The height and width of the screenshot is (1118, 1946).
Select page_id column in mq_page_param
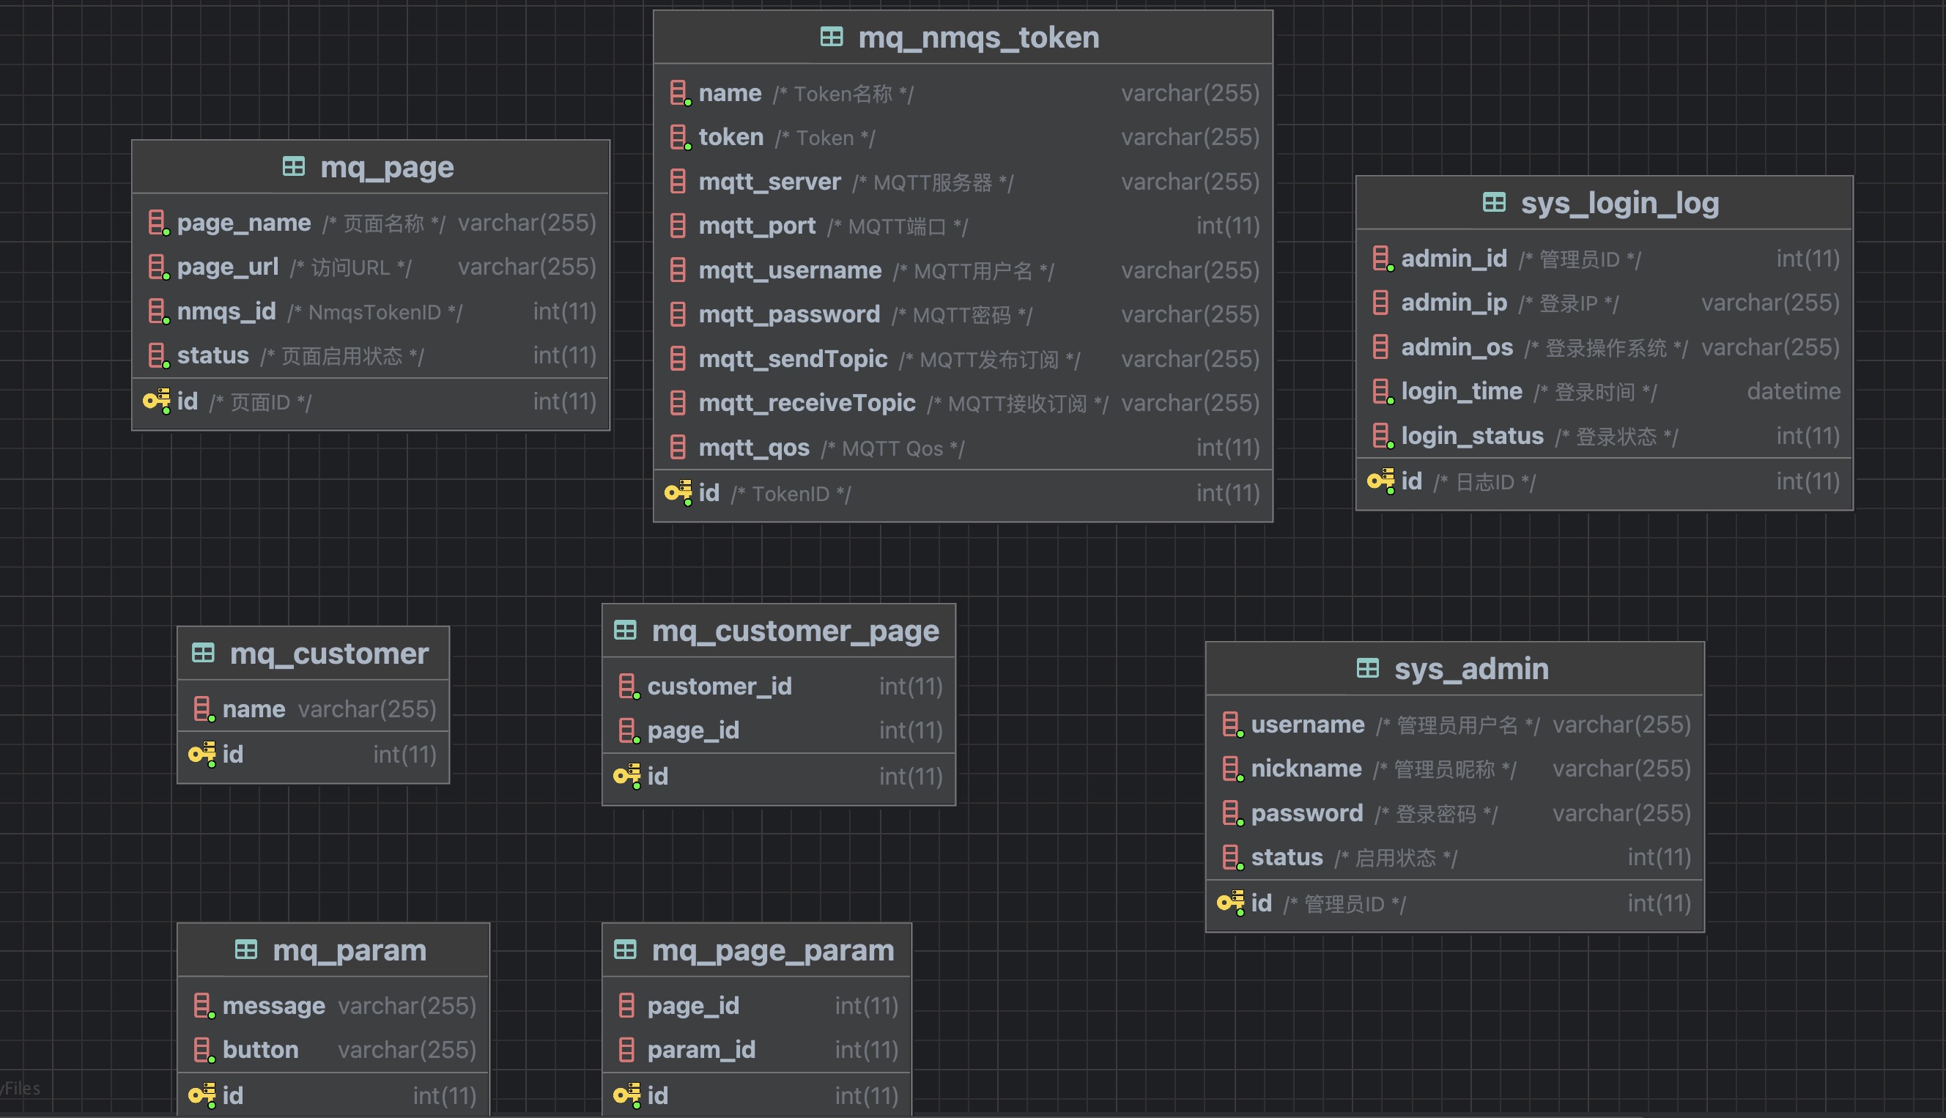(757, 1006)
